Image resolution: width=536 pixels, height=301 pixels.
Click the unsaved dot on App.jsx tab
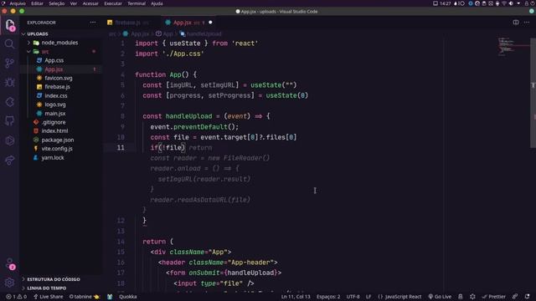coord(210,23)
